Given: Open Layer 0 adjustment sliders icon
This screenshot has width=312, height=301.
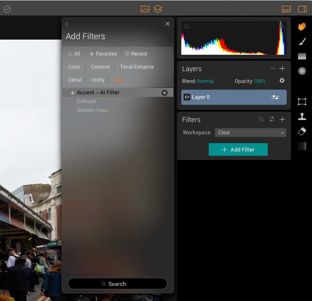Looking at the screenshot, I should click(275, 97).
